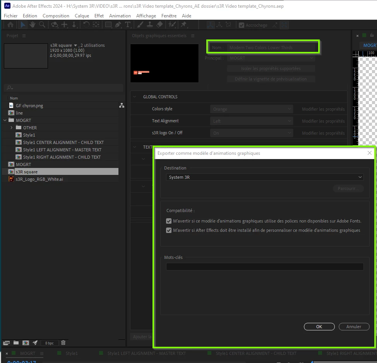Click Isoler les propriétés supportées button
Screen dimensions: 377x363
pos(271,69)
